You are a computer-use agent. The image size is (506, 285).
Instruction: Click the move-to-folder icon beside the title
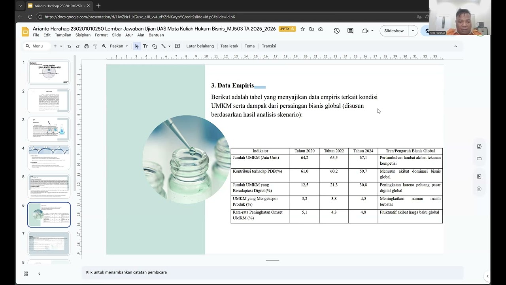[x=312, y=29]
